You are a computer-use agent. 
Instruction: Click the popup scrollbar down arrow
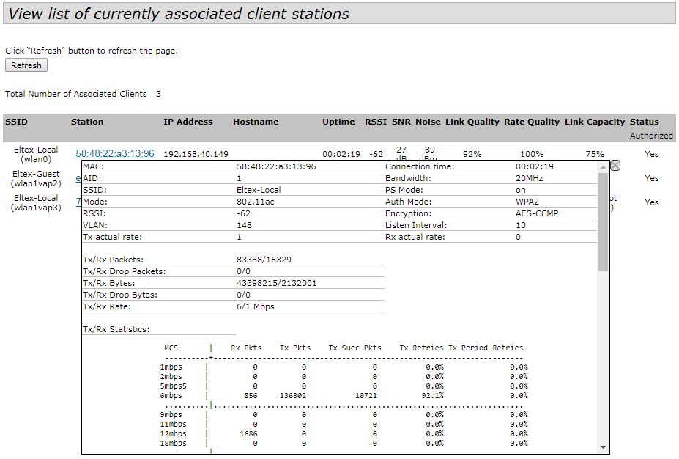[604, 447]
